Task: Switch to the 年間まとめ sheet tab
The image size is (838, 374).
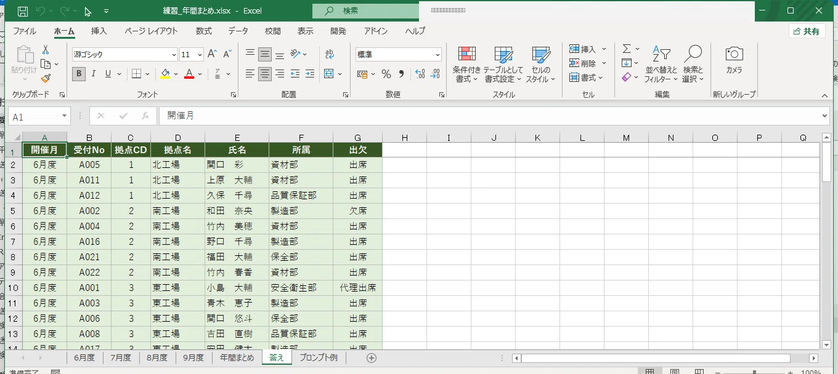Action: (237, 357)
